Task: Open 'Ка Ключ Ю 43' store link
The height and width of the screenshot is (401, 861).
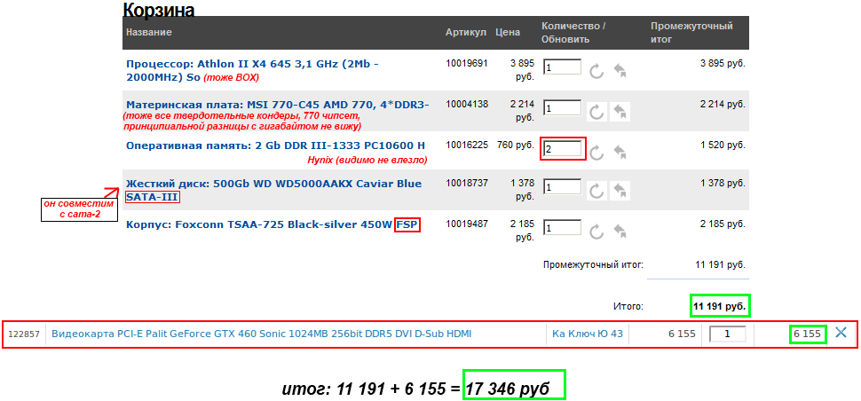Action: click(x=588, y=333)
